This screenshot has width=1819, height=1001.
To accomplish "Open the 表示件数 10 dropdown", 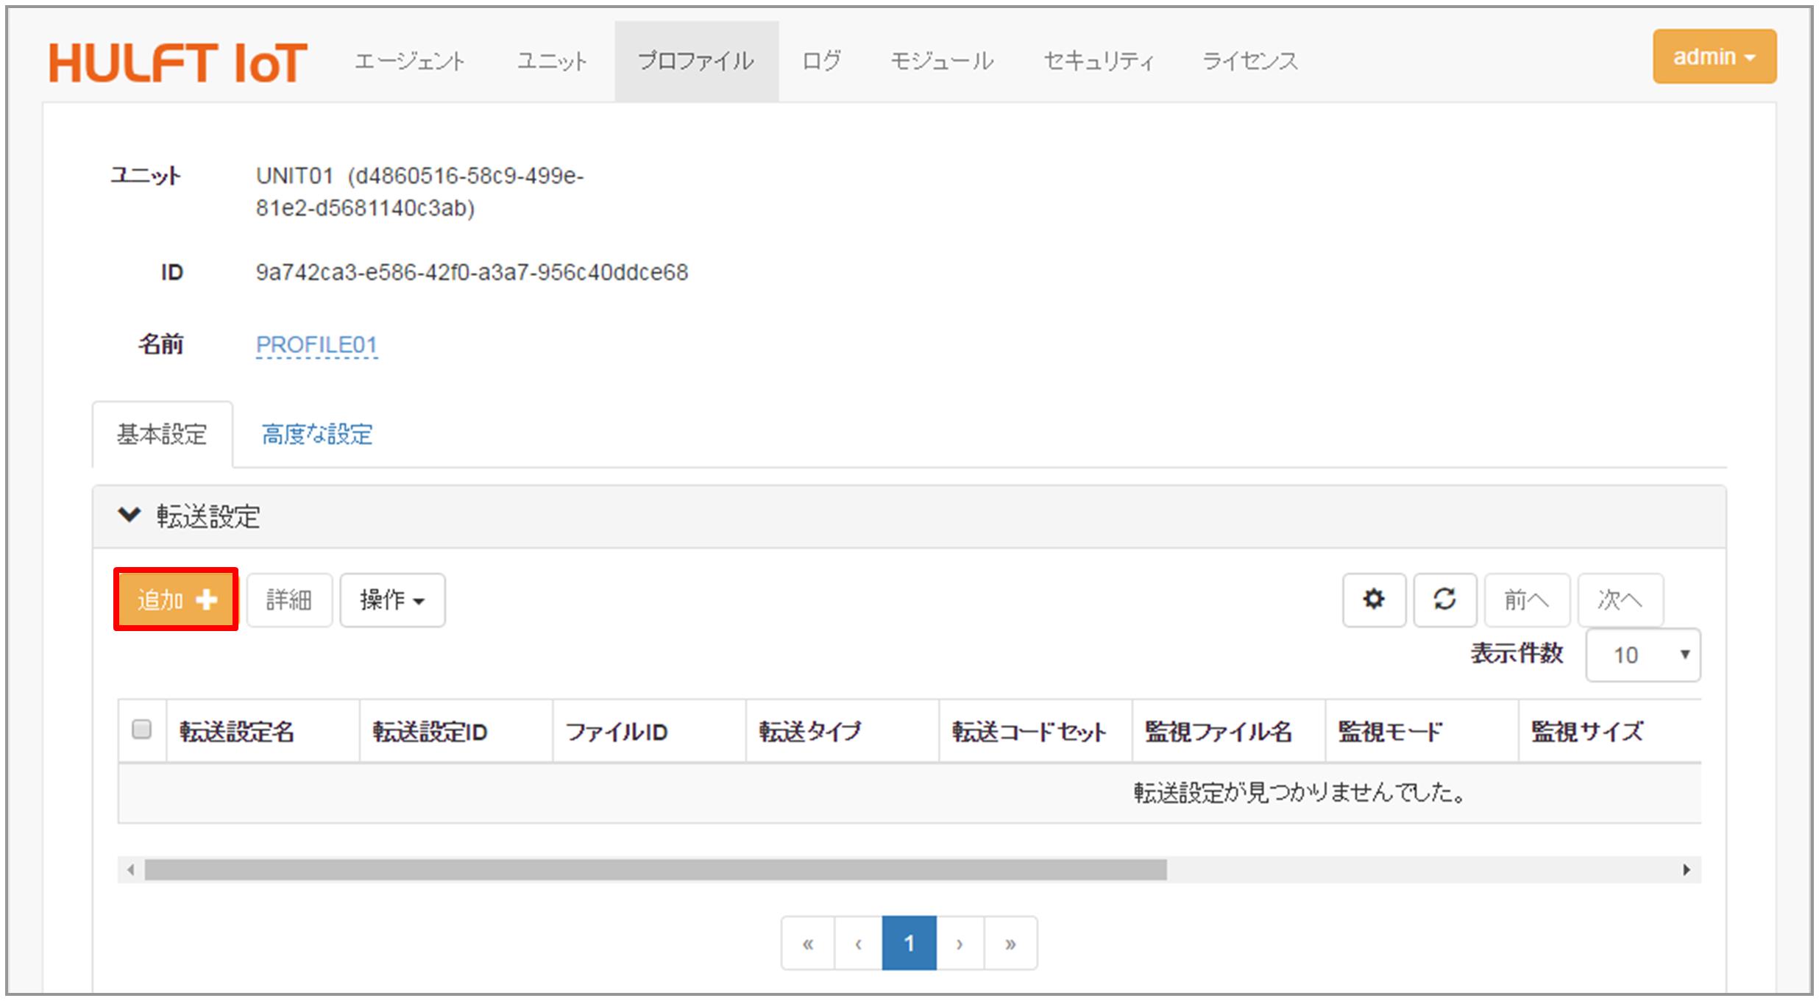I will [x=1642, y=655].
